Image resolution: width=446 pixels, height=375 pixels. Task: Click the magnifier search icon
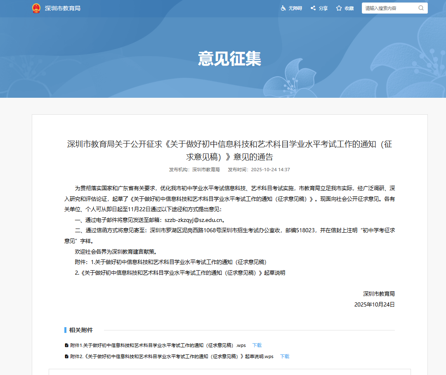[421, 8]
